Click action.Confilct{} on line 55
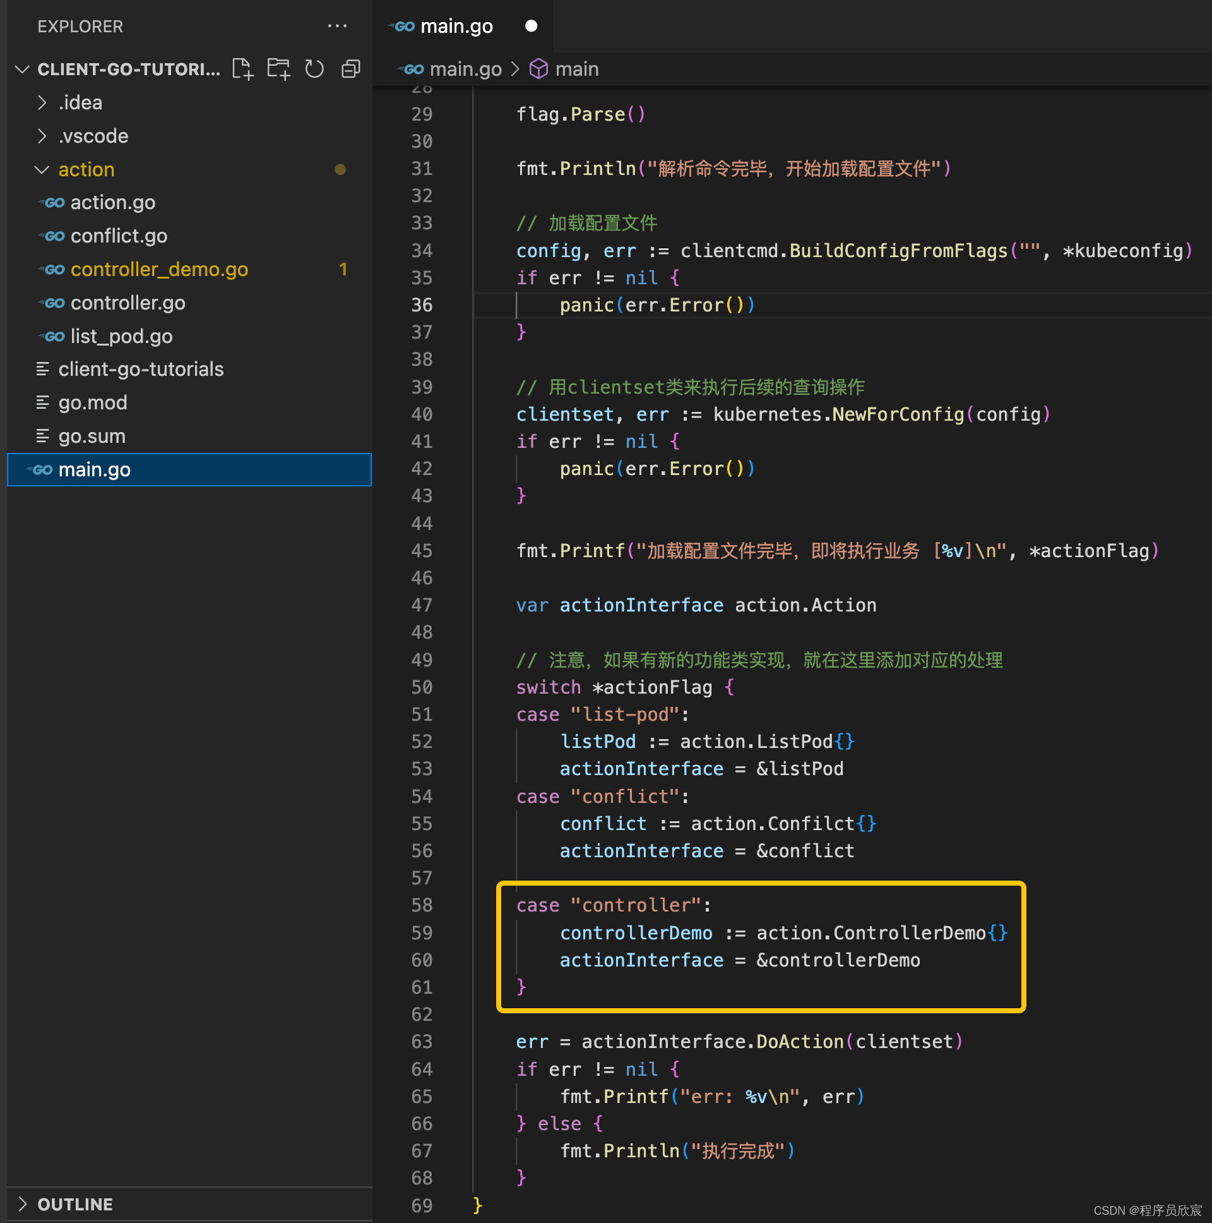 [783, 824]
